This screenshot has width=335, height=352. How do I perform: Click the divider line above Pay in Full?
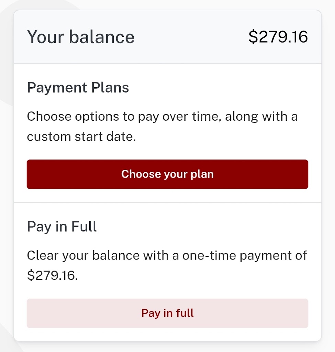coord(167,202)
